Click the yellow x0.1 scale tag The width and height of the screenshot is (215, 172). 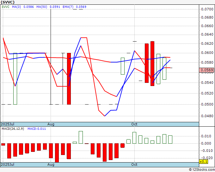point(204,162)
